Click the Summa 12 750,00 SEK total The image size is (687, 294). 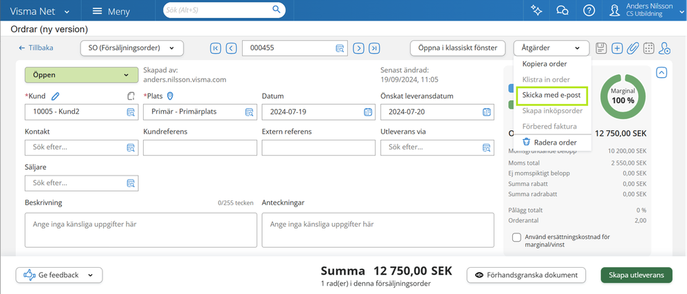click(x=386, y=271)
